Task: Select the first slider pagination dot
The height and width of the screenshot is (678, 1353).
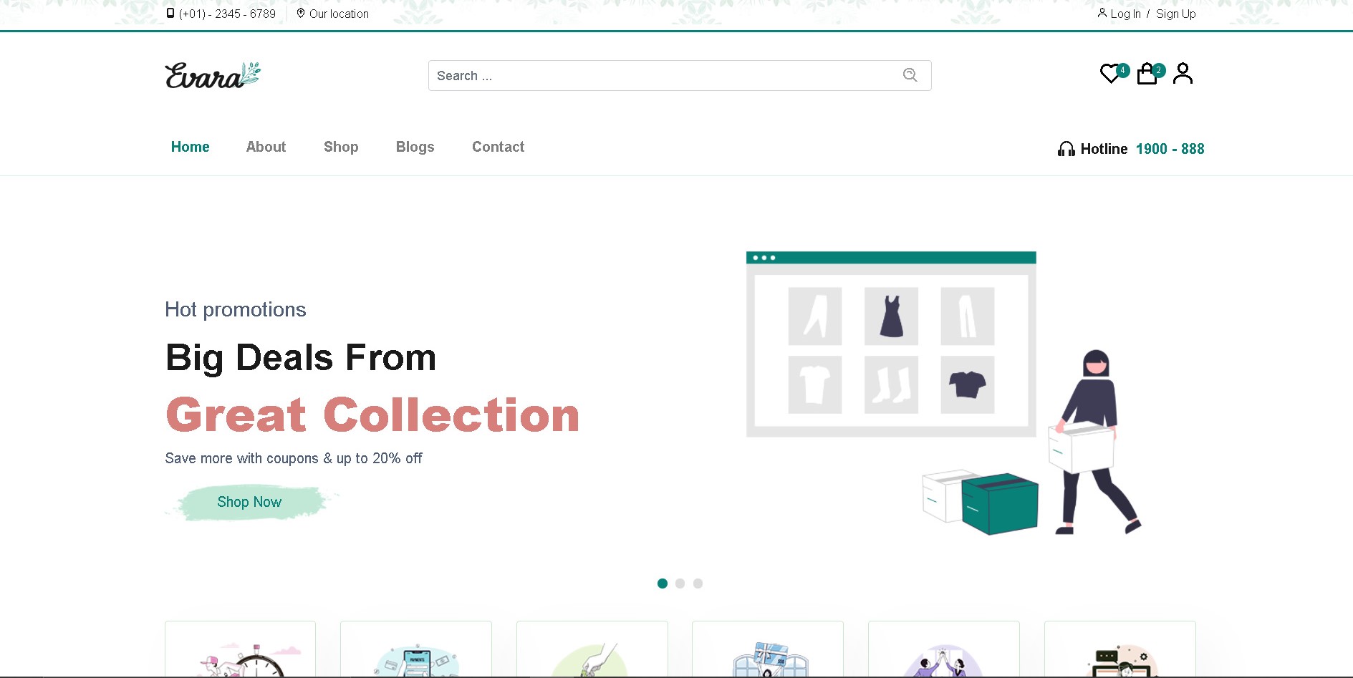Action: point(663,583)
